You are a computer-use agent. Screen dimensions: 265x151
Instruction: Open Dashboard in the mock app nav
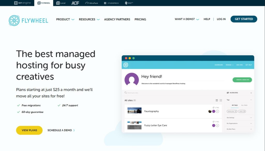point(219,65)
